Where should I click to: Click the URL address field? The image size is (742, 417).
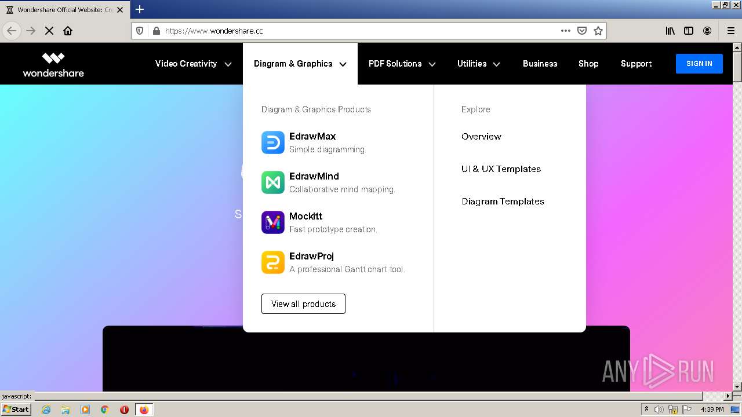tap(359, 31)
